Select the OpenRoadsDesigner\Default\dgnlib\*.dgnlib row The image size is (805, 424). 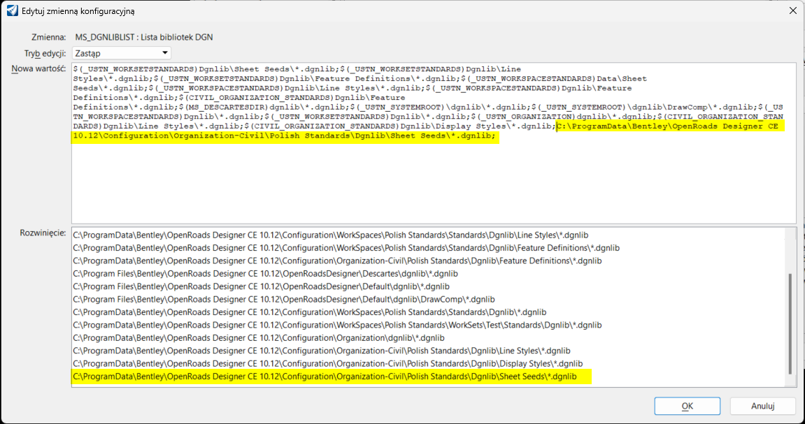click(x=261, y=286)
